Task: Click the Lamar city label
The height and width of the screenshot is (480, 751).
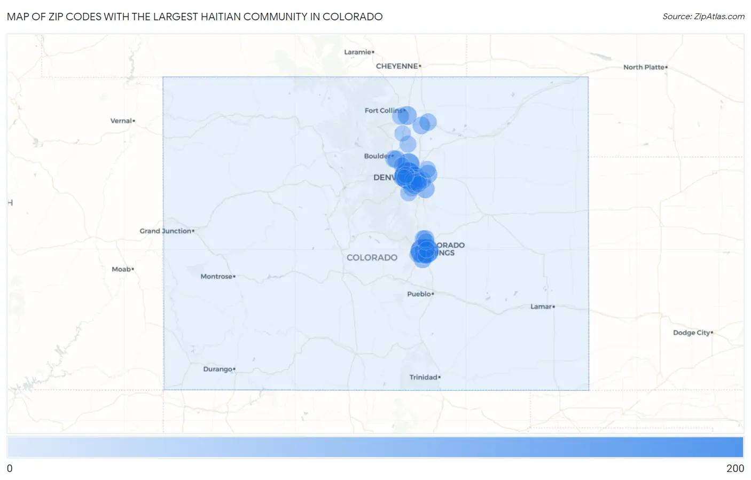Action: pyautogui.click(x=542, y=306)
